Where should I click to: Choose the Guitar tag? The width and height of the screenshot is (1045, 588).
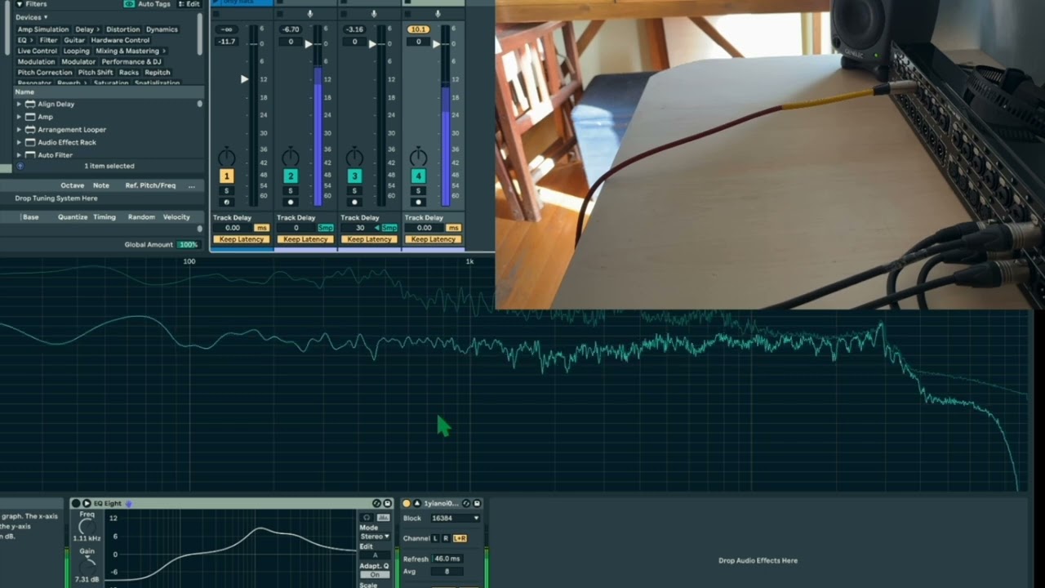coord(74,40)
